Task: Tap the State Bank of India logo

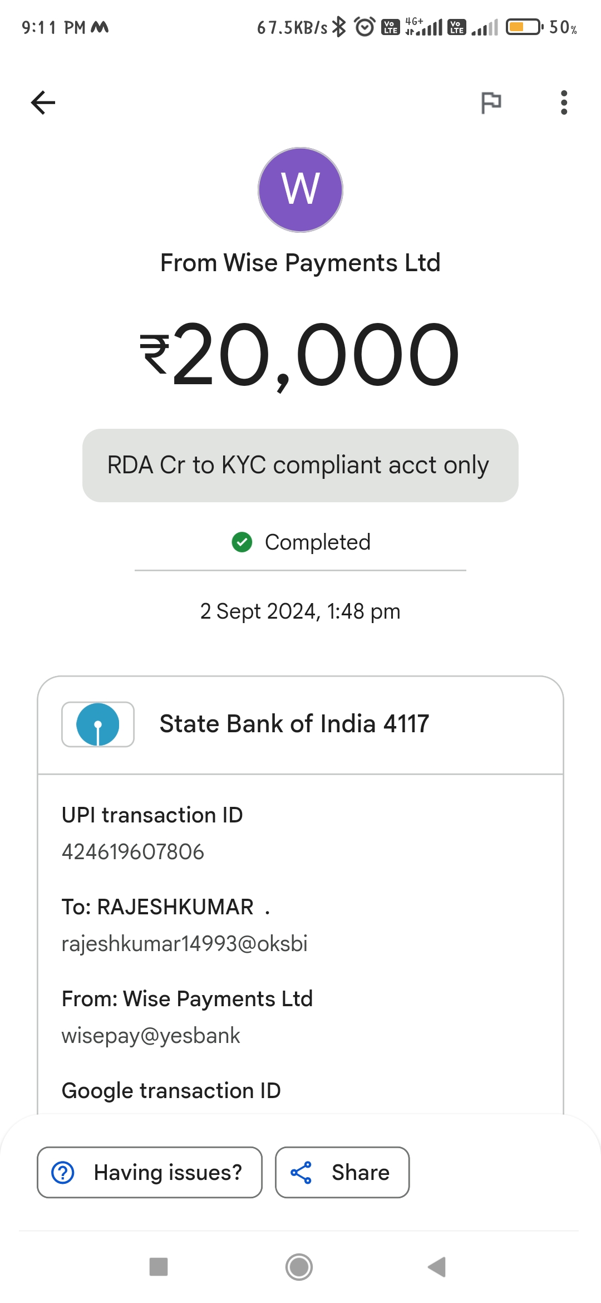Action: 98,724
